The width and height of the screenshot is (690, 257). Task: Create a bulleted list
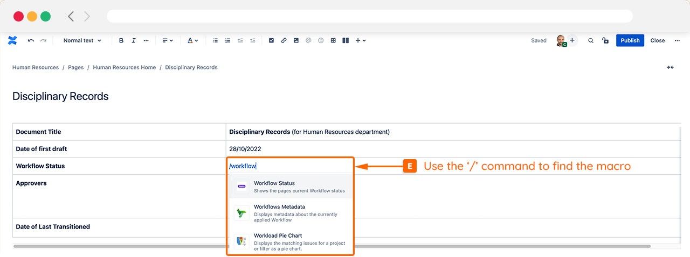point(215,40)
